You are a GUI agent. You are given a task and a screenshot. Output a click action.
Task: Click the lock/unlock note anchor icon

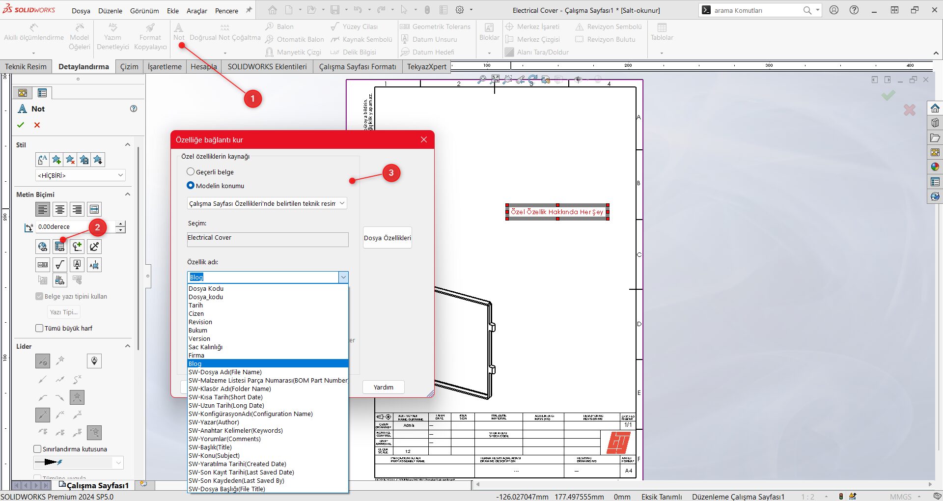(x=94, y=247)
